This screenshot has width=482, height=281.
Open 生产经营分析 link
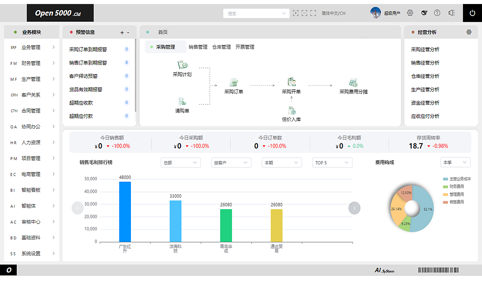coord(425,89)
